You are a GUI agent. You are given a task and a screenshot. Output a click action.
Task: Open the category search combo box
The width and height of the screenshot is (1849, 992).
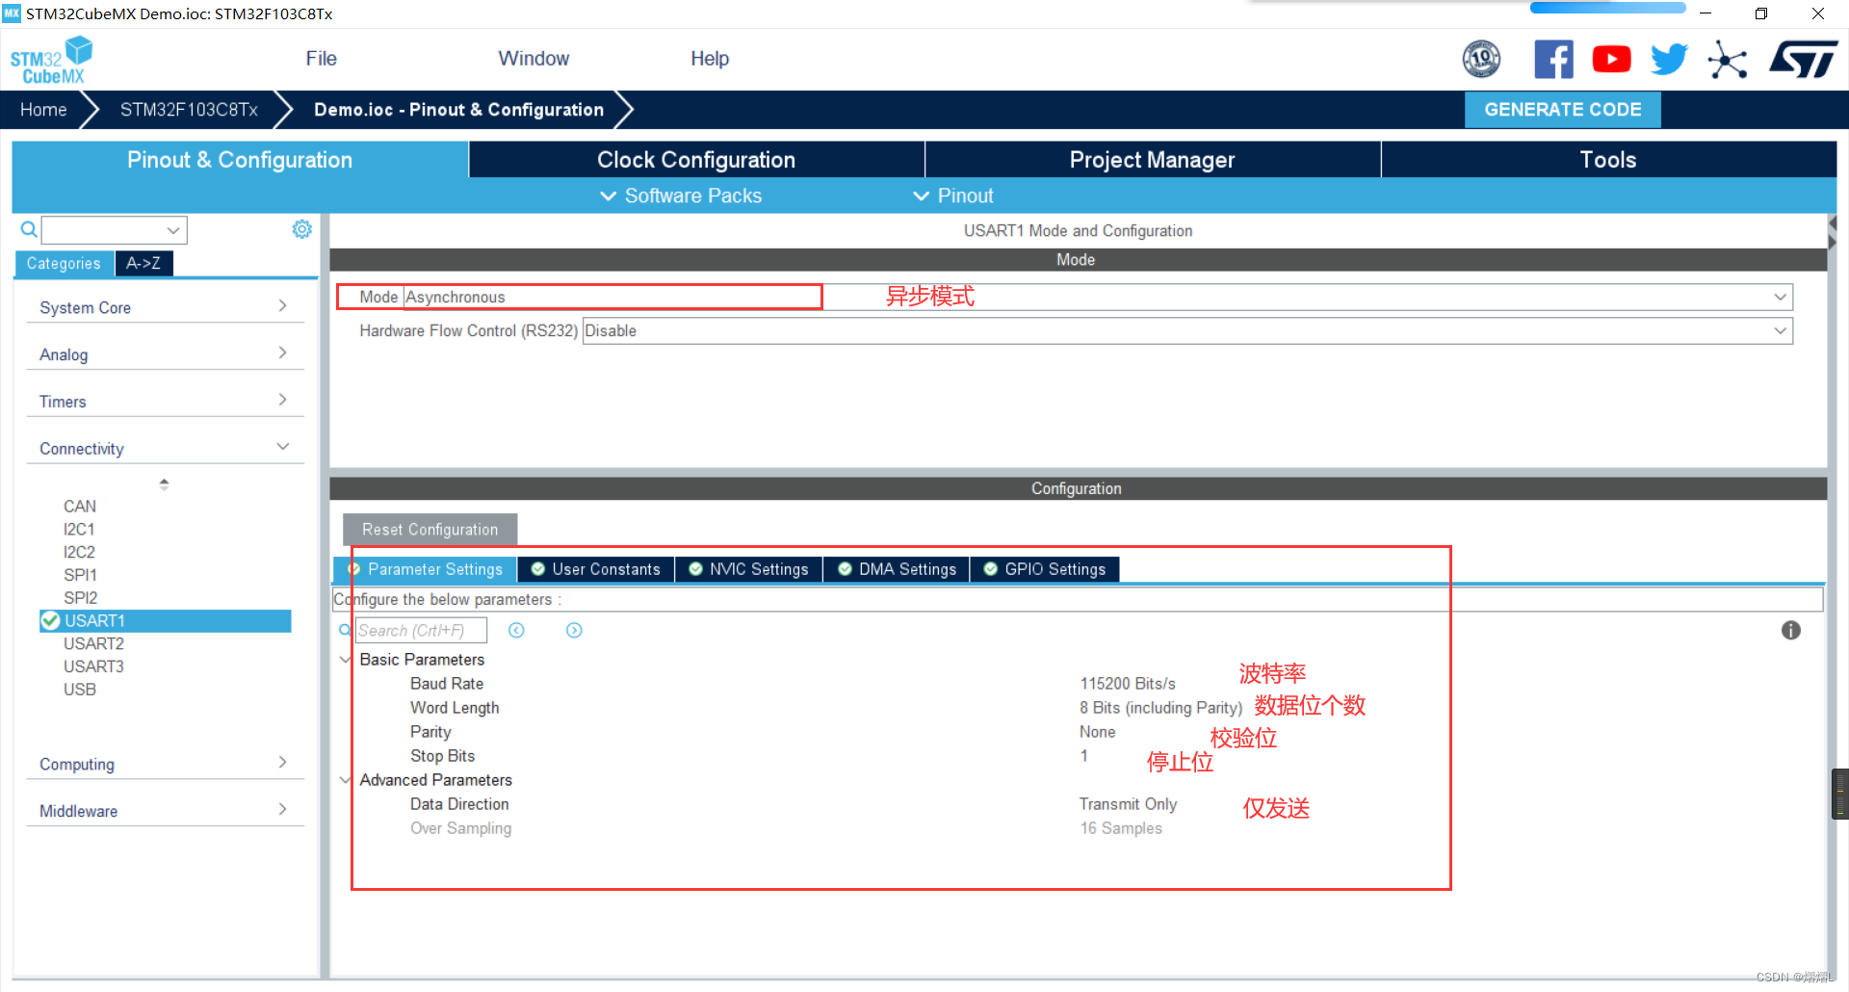tap(114, 230)
